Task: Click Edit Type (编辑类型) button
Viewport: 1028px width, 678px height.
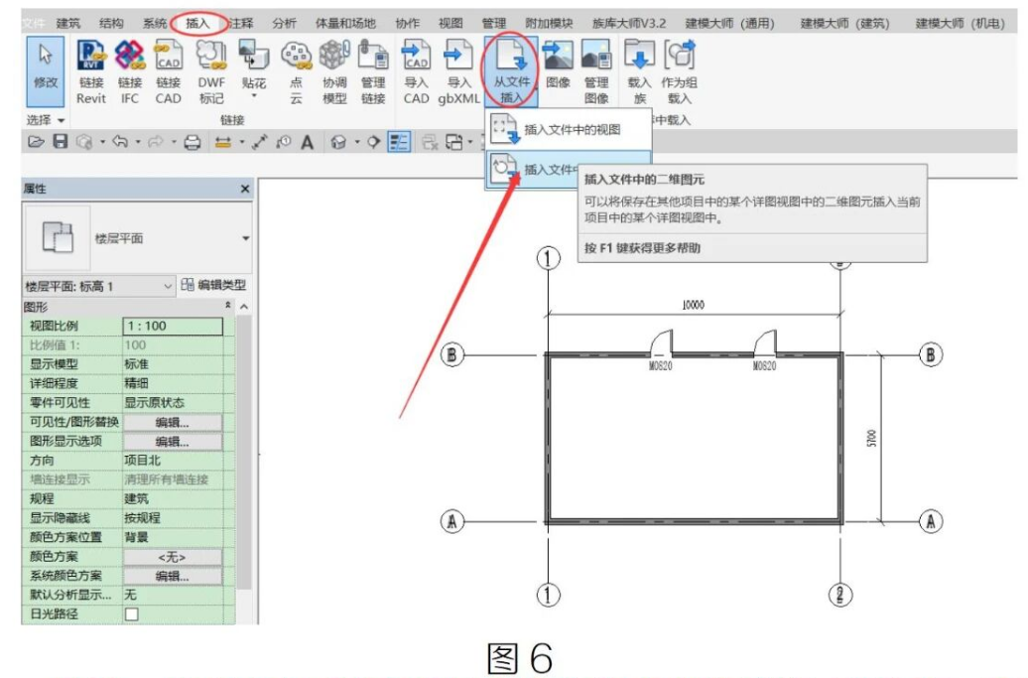Action: pos(213,285)
